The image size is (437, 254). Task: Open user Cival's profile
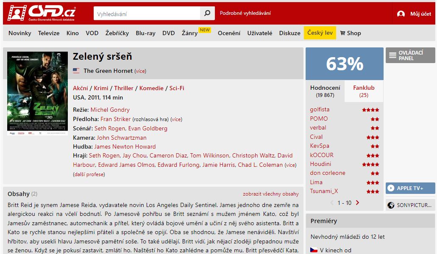[316, 137]
